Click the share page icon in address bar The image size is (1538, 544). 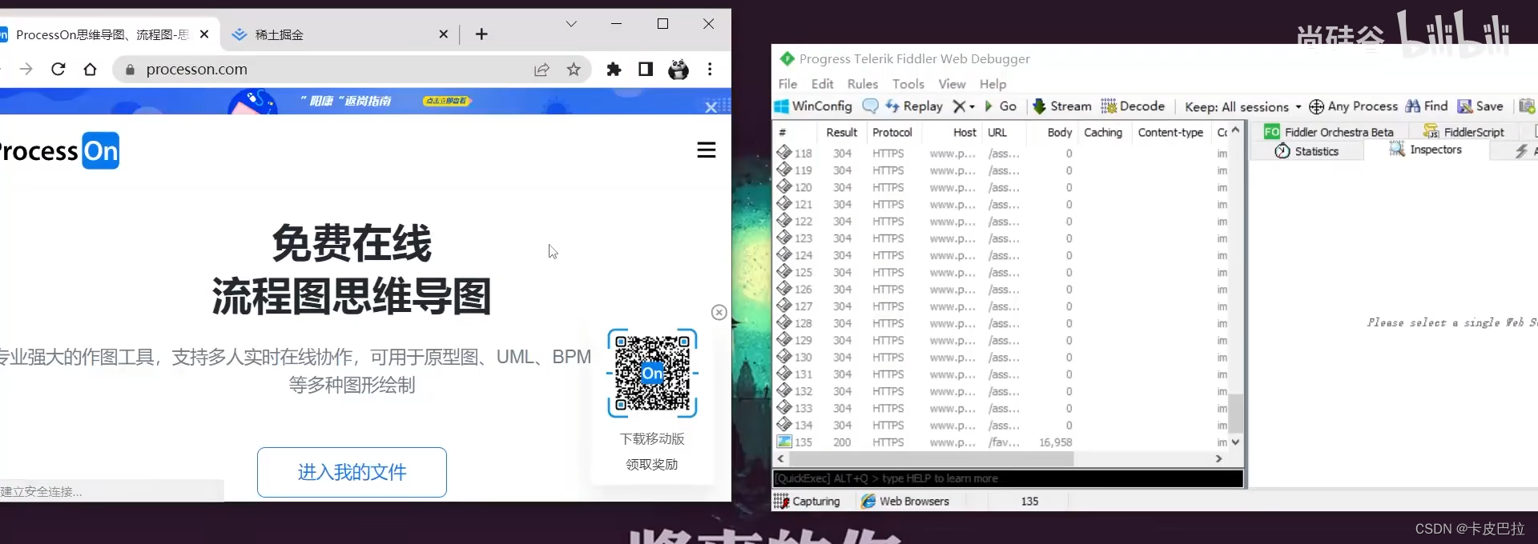(542, 70)
